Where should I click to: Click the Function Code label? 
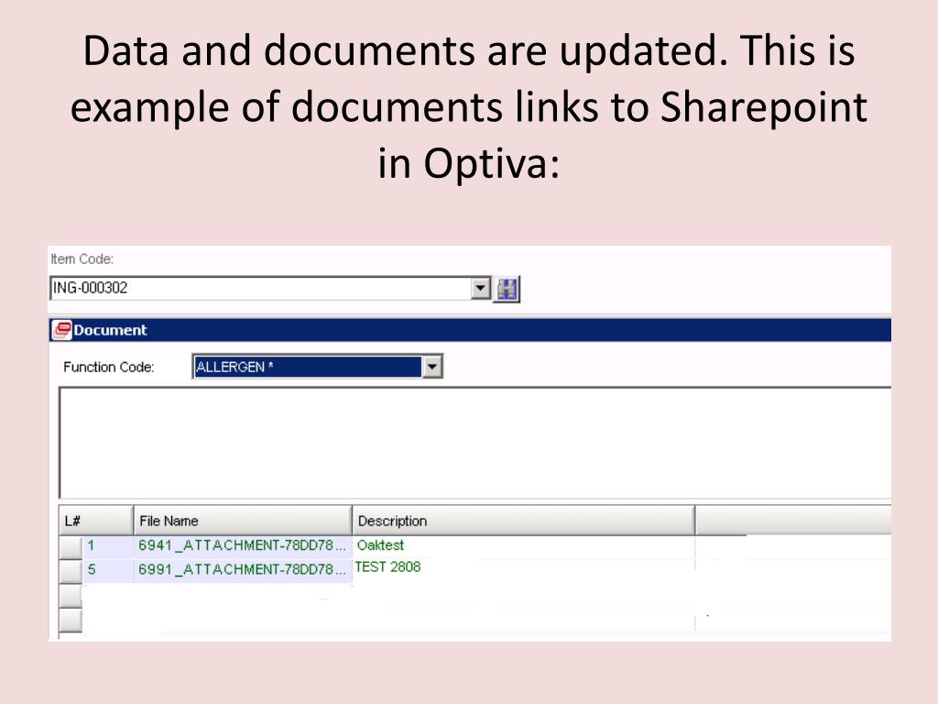pyautogui.click(x=108, y=367)
